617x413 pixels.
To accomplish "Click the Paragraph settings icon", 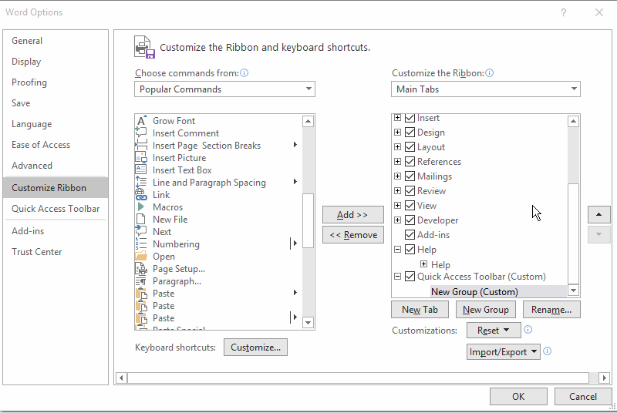I will (x=141, y=281).
